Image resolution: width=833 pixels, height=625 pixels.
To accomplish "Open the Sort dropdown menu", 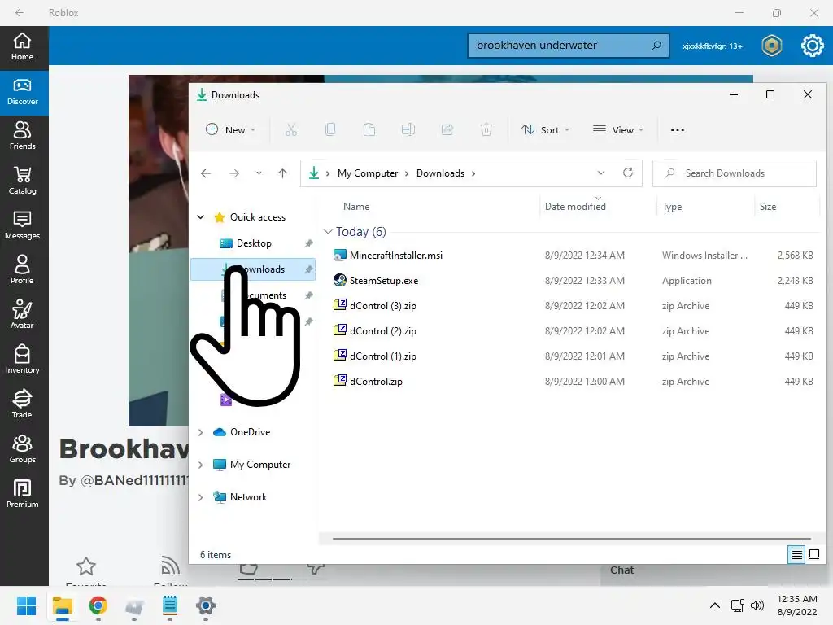I will [546, 129].
